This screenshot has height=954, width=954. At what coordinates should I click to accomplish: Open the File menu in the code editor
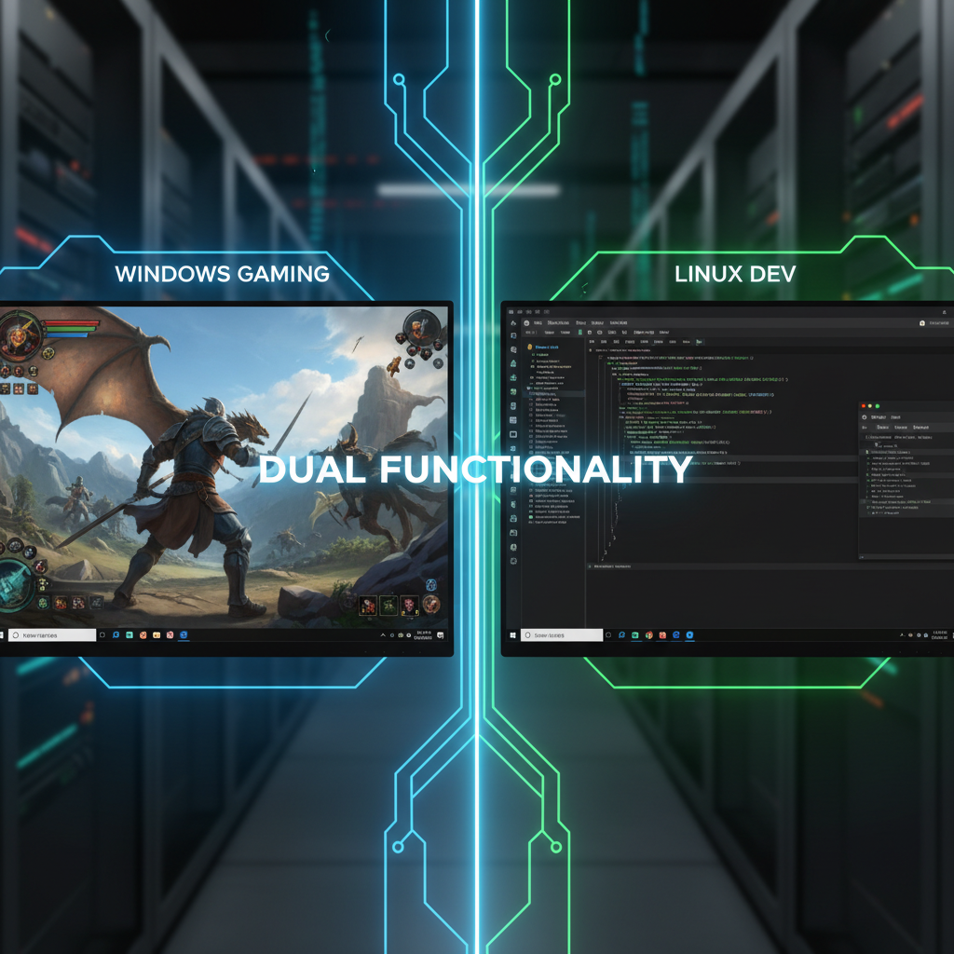(x=536, y=322)
